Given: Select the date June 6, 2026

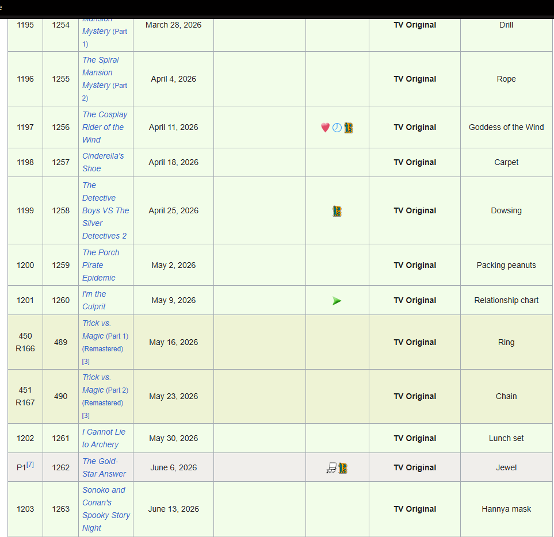Looking at the screenshot, I should point(174,467).
